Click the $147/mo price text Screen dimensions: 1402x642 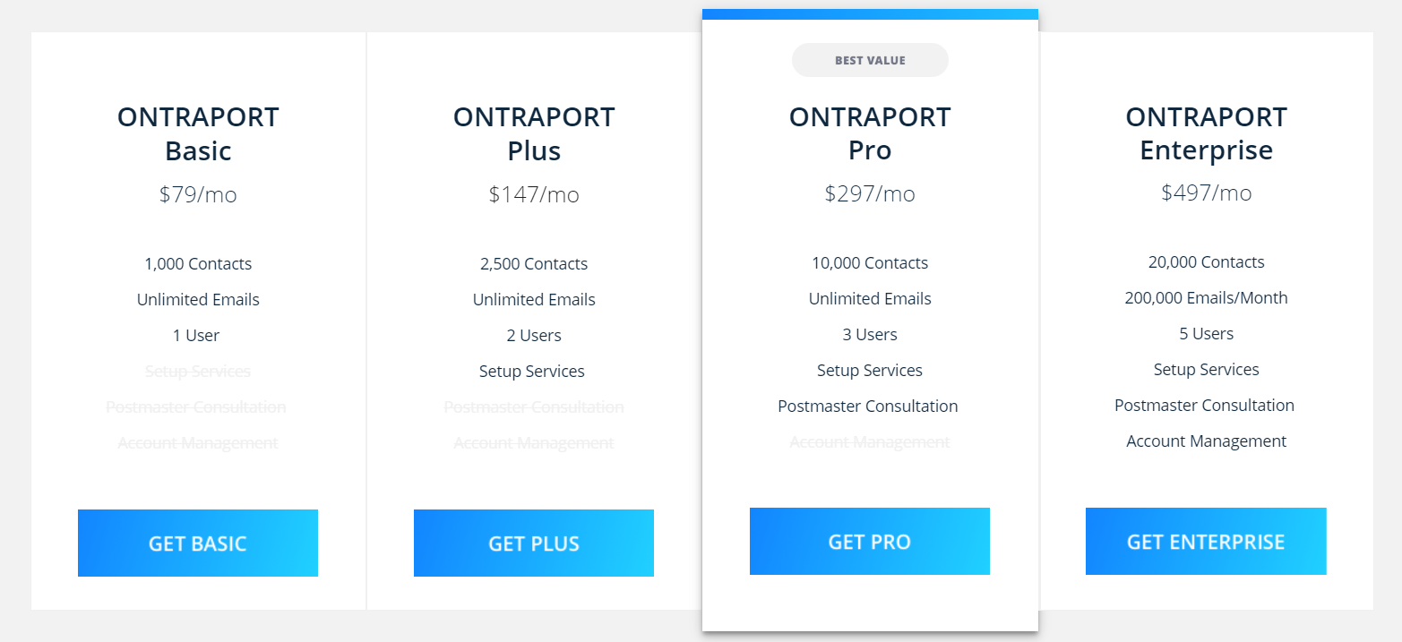(534, 194)
